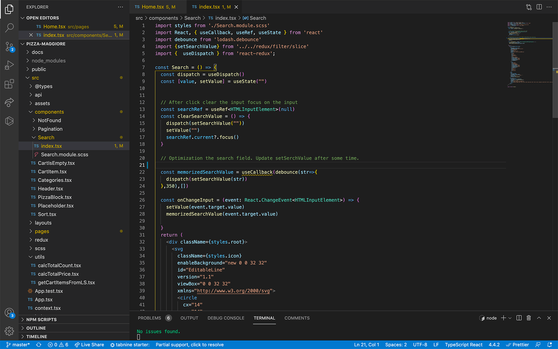The width and height of the screenshot is (558, 349).
Task: Click the master* git branch indicator
Action: (18, 345)
